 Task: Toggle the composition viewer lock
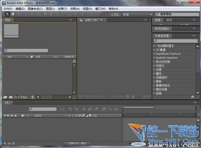(x=81, y=20)
